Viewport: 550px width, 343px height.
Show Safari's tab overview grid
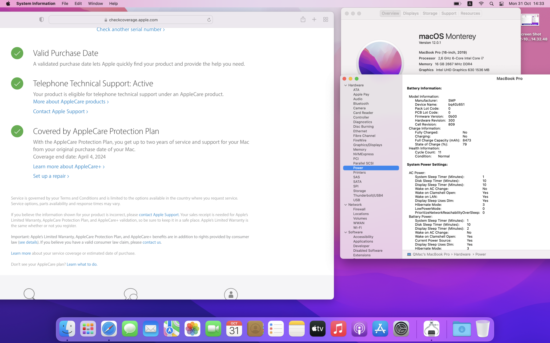[325, 20]
